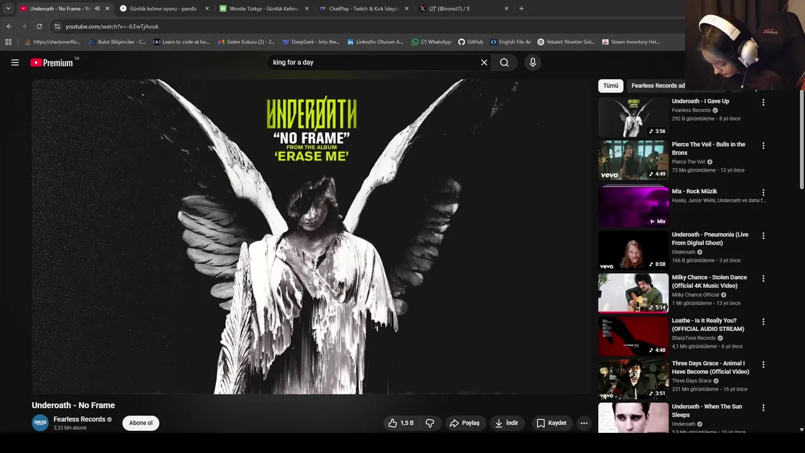Switch to the X (@ironicl7) tab

[464, 9]
